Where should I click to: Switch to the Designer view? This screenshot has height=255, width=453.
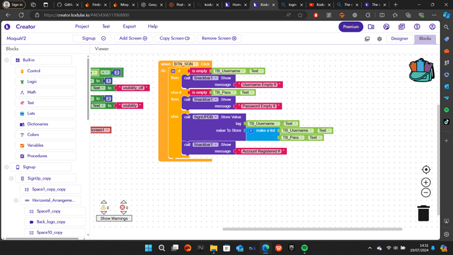click(399, 39)
